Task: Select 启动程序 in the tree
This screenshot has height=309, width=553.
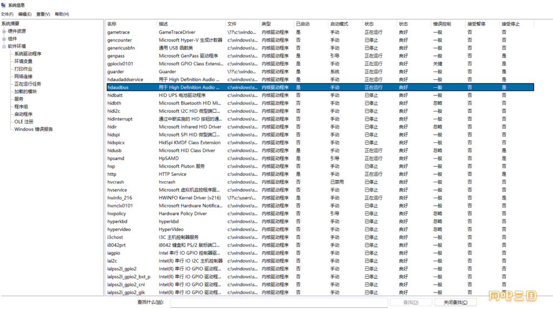Action: [x=23, y=114]
